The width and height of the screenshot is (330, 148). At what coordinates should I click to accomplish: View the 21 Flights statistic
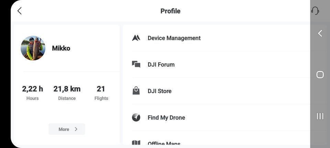click(x=101, y=93)
